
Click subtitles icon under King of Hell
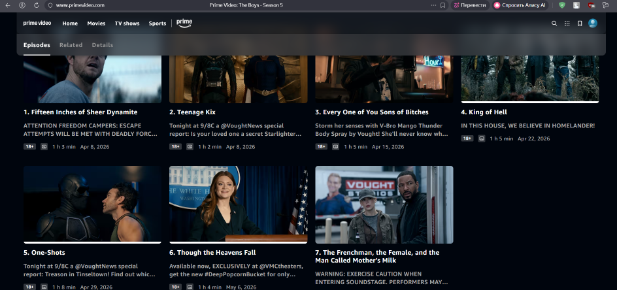(482, 138)
